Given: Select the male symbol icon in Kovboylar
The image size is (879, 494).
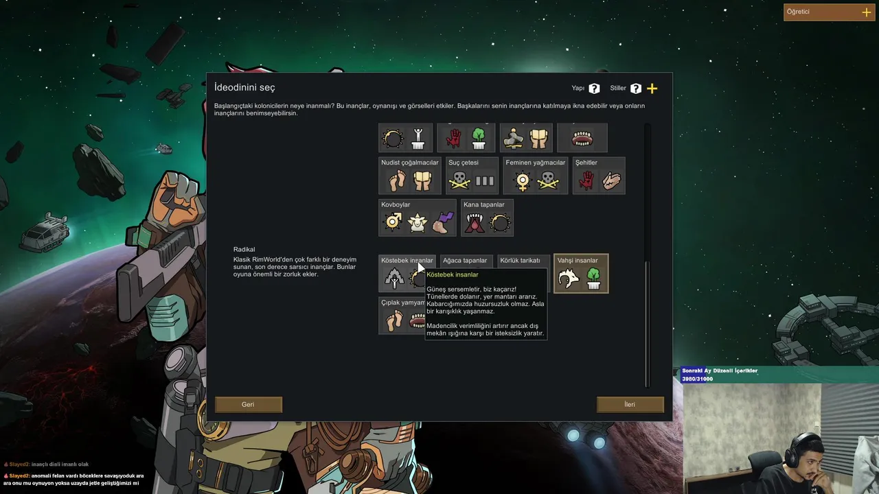Looking at the screenshot, I should pos(393,223).
